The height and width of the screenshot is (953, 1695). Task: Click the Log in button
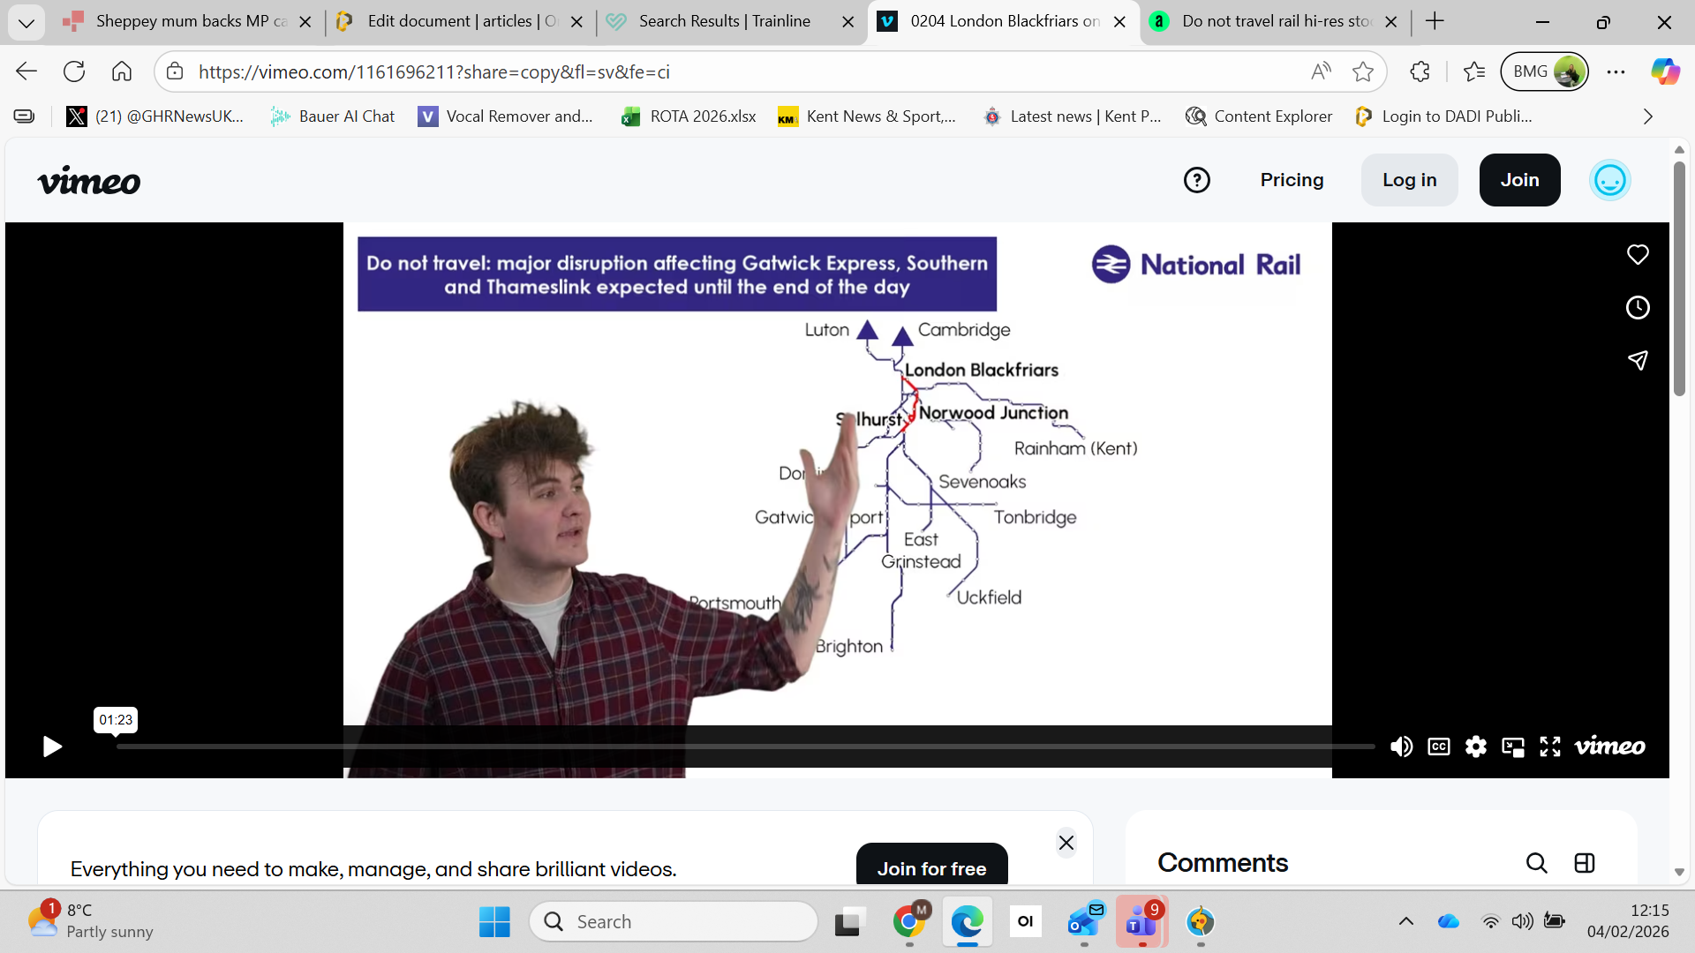[1410, 180]
